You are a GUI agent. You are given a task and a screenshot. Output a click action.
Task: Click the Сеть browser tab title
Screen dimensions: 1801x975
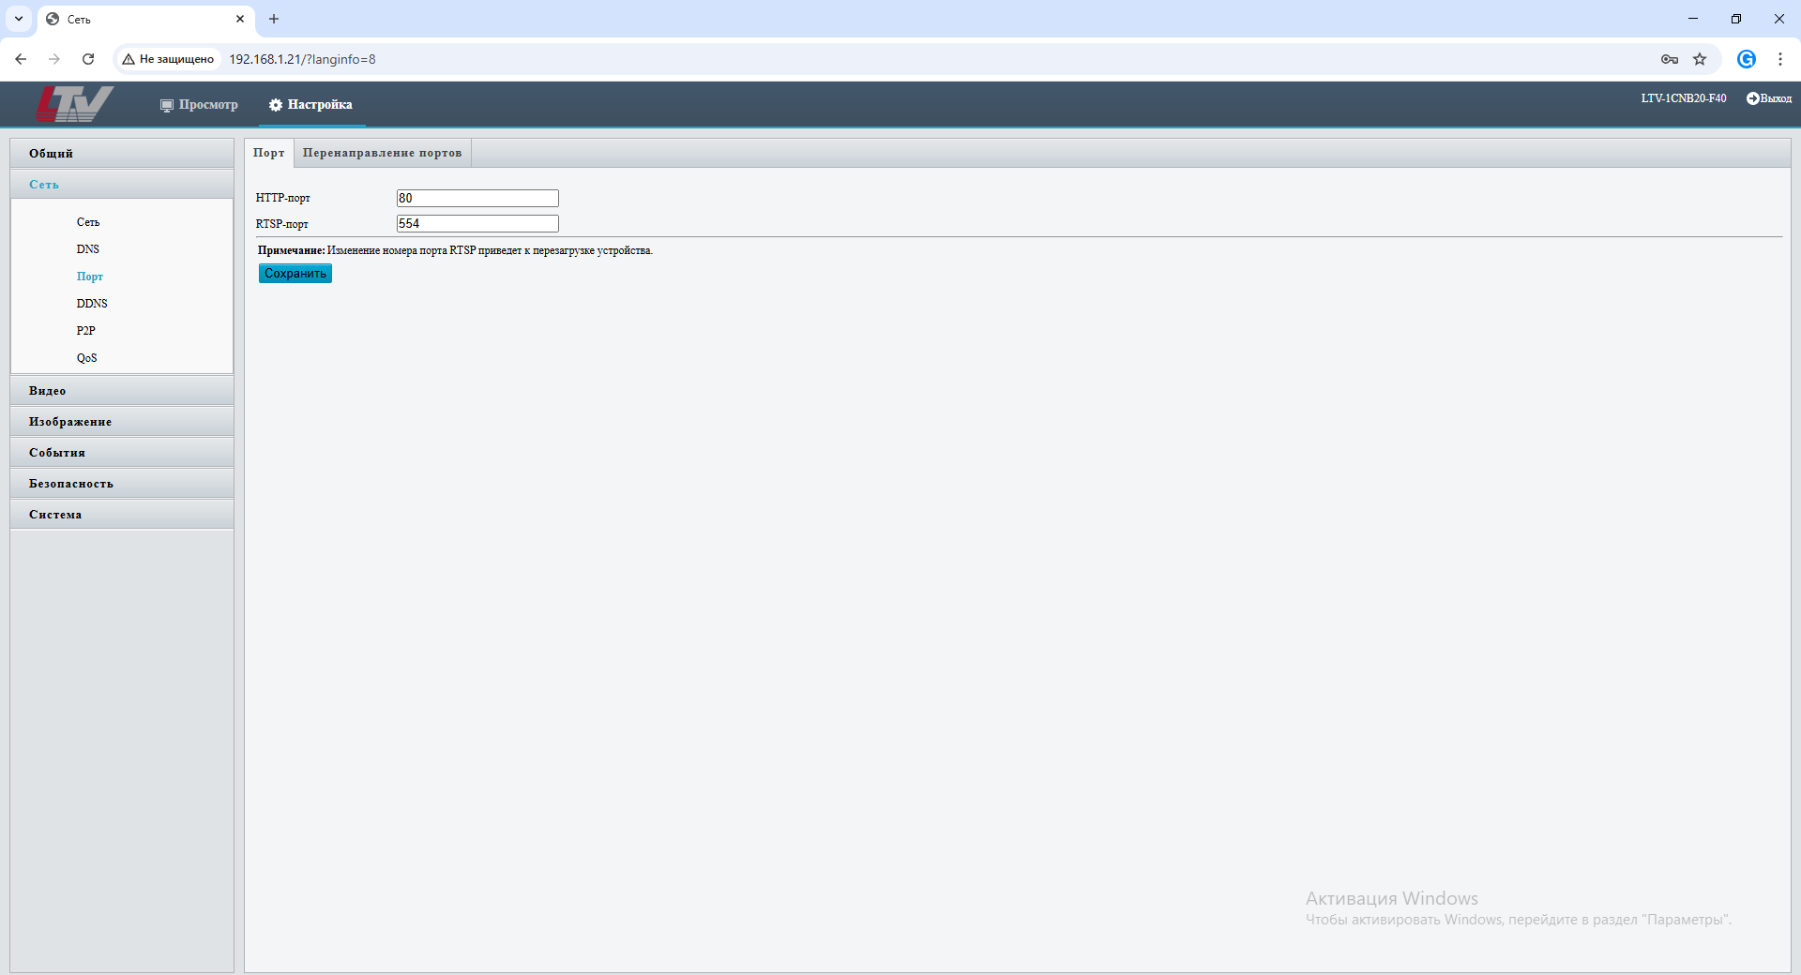pos(79,19)
